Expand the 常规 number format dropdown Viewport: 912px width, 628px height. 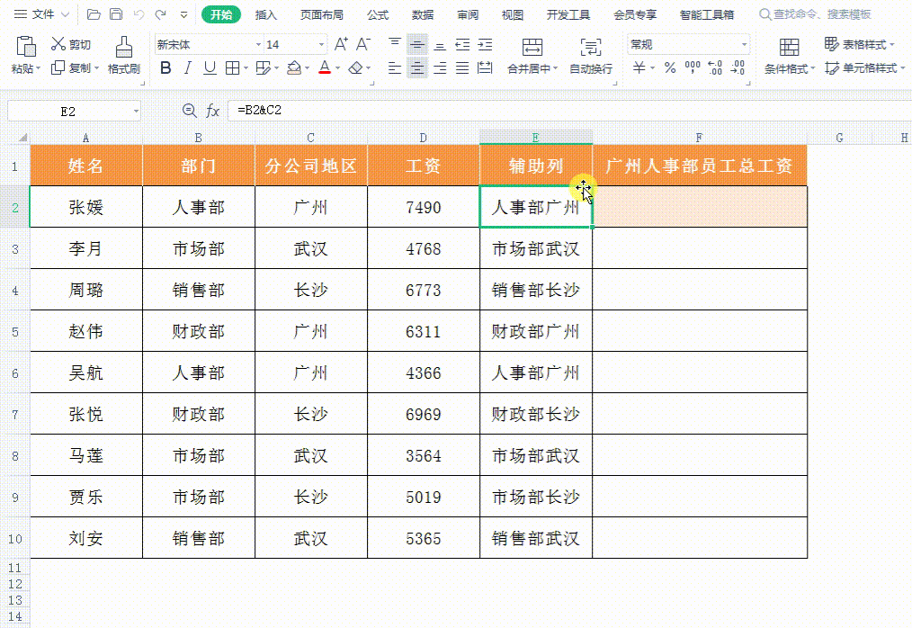[745, 43]
